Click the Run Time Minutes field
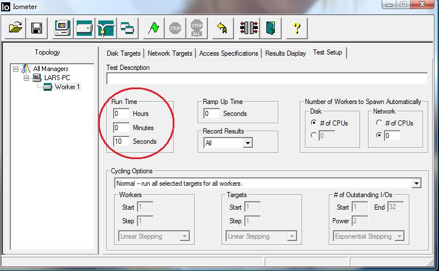This screenshot has height=271, width=439. tap(121, 128)
